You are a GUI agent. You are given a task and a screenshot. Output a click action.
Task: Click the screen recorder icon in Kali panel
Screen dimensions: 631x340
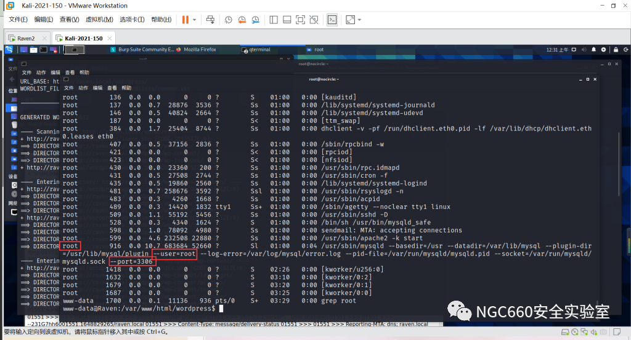(53, 50)
